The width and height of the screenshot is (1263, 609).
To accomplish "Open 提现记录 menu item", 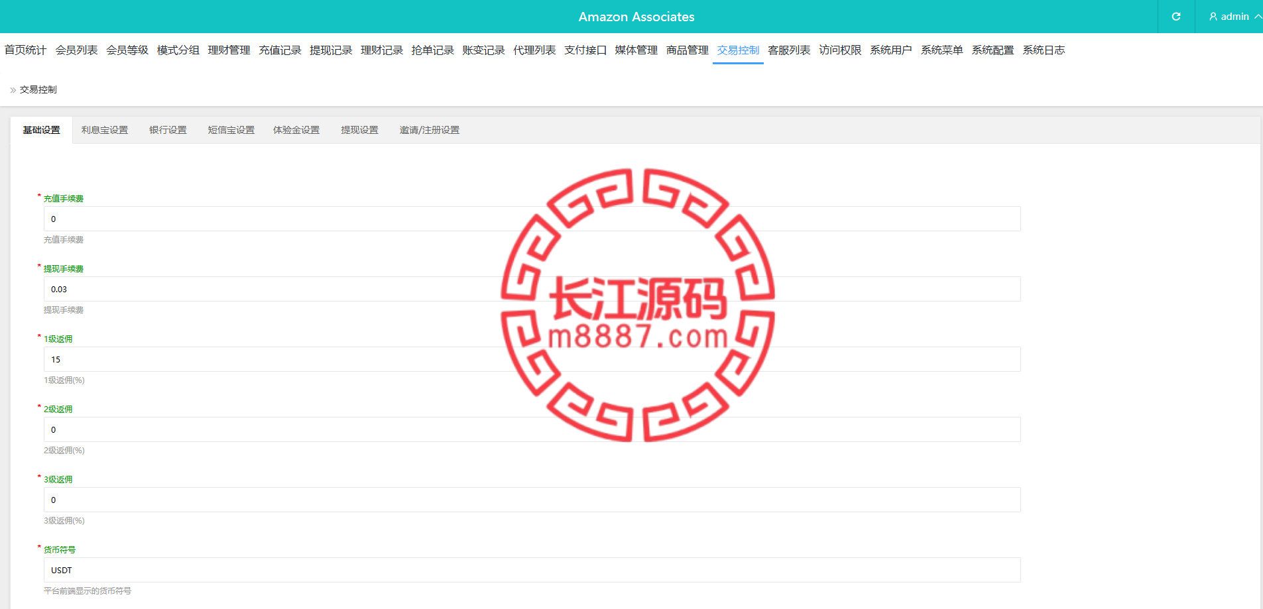I will [x=331, y=50].
